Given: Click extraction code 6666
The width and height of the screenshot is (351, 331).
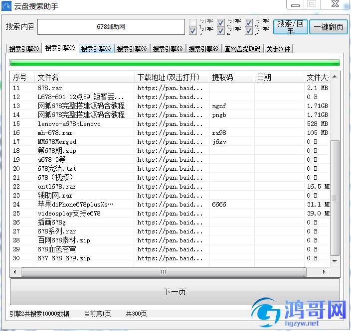Looking at the screenshot, I should pos(219,204).
